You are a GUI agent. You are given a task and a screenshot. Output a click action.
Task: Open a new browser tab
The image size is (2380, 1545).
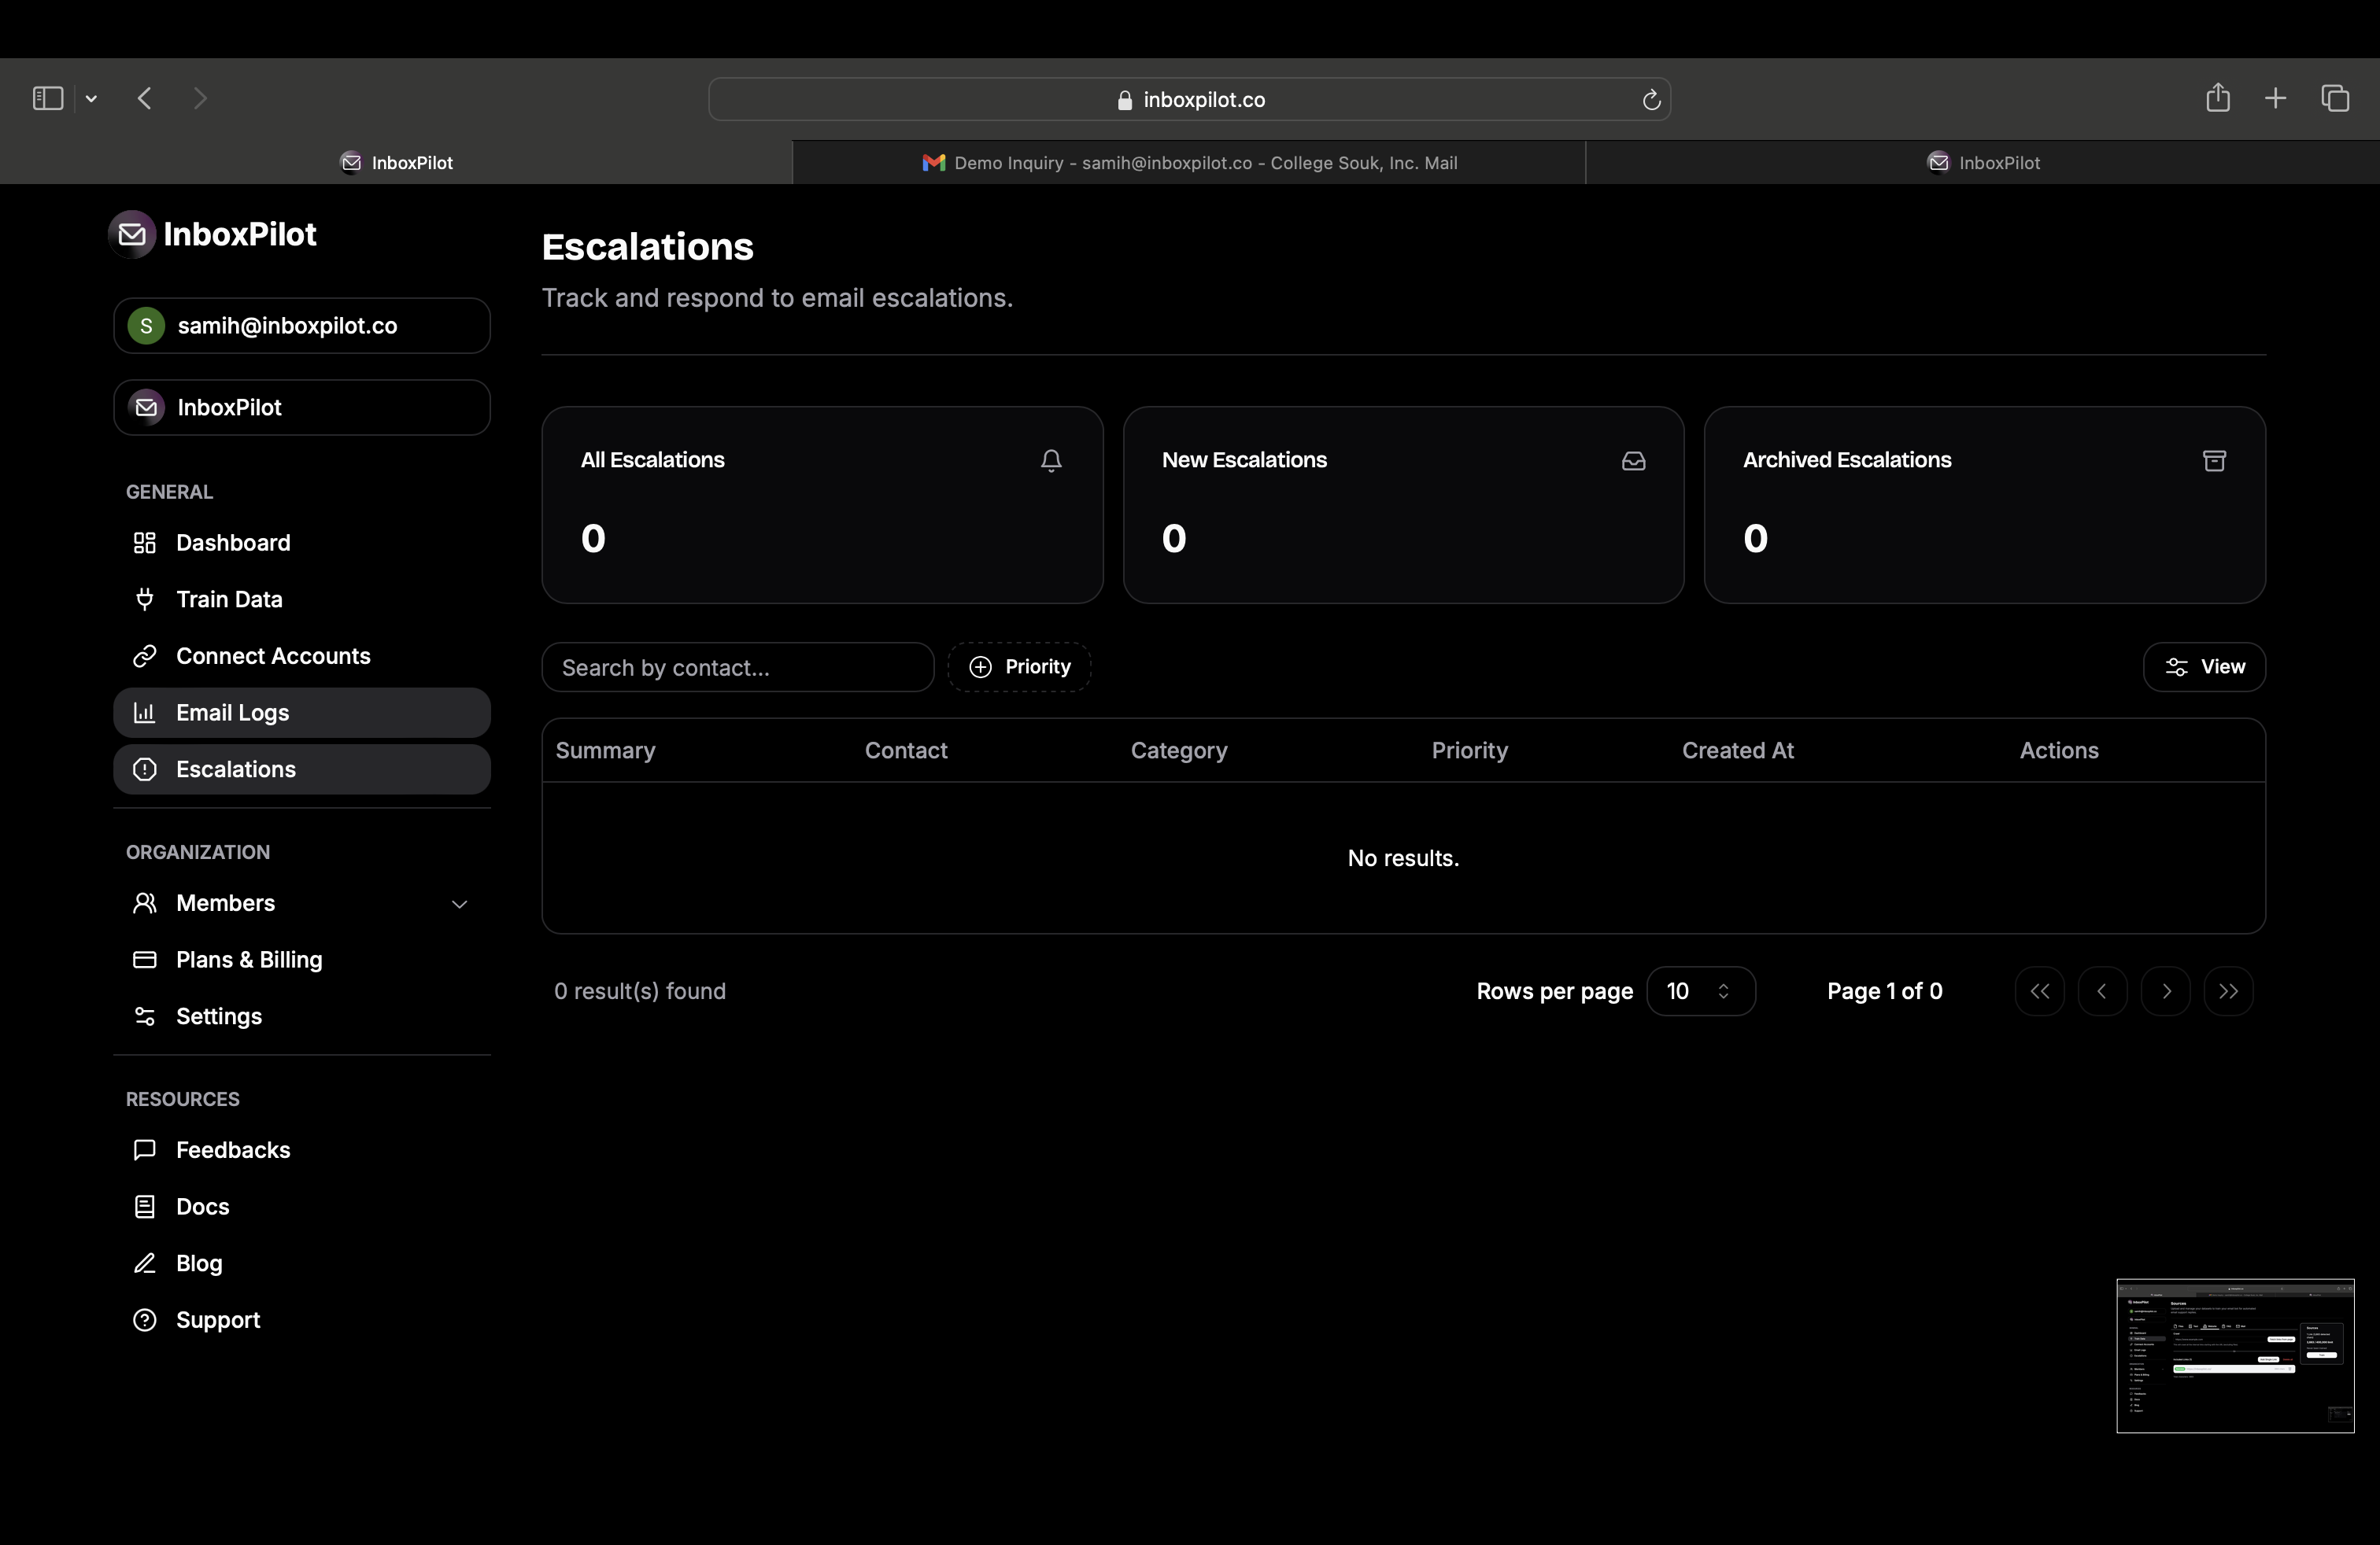click(x=2275, y=98)
